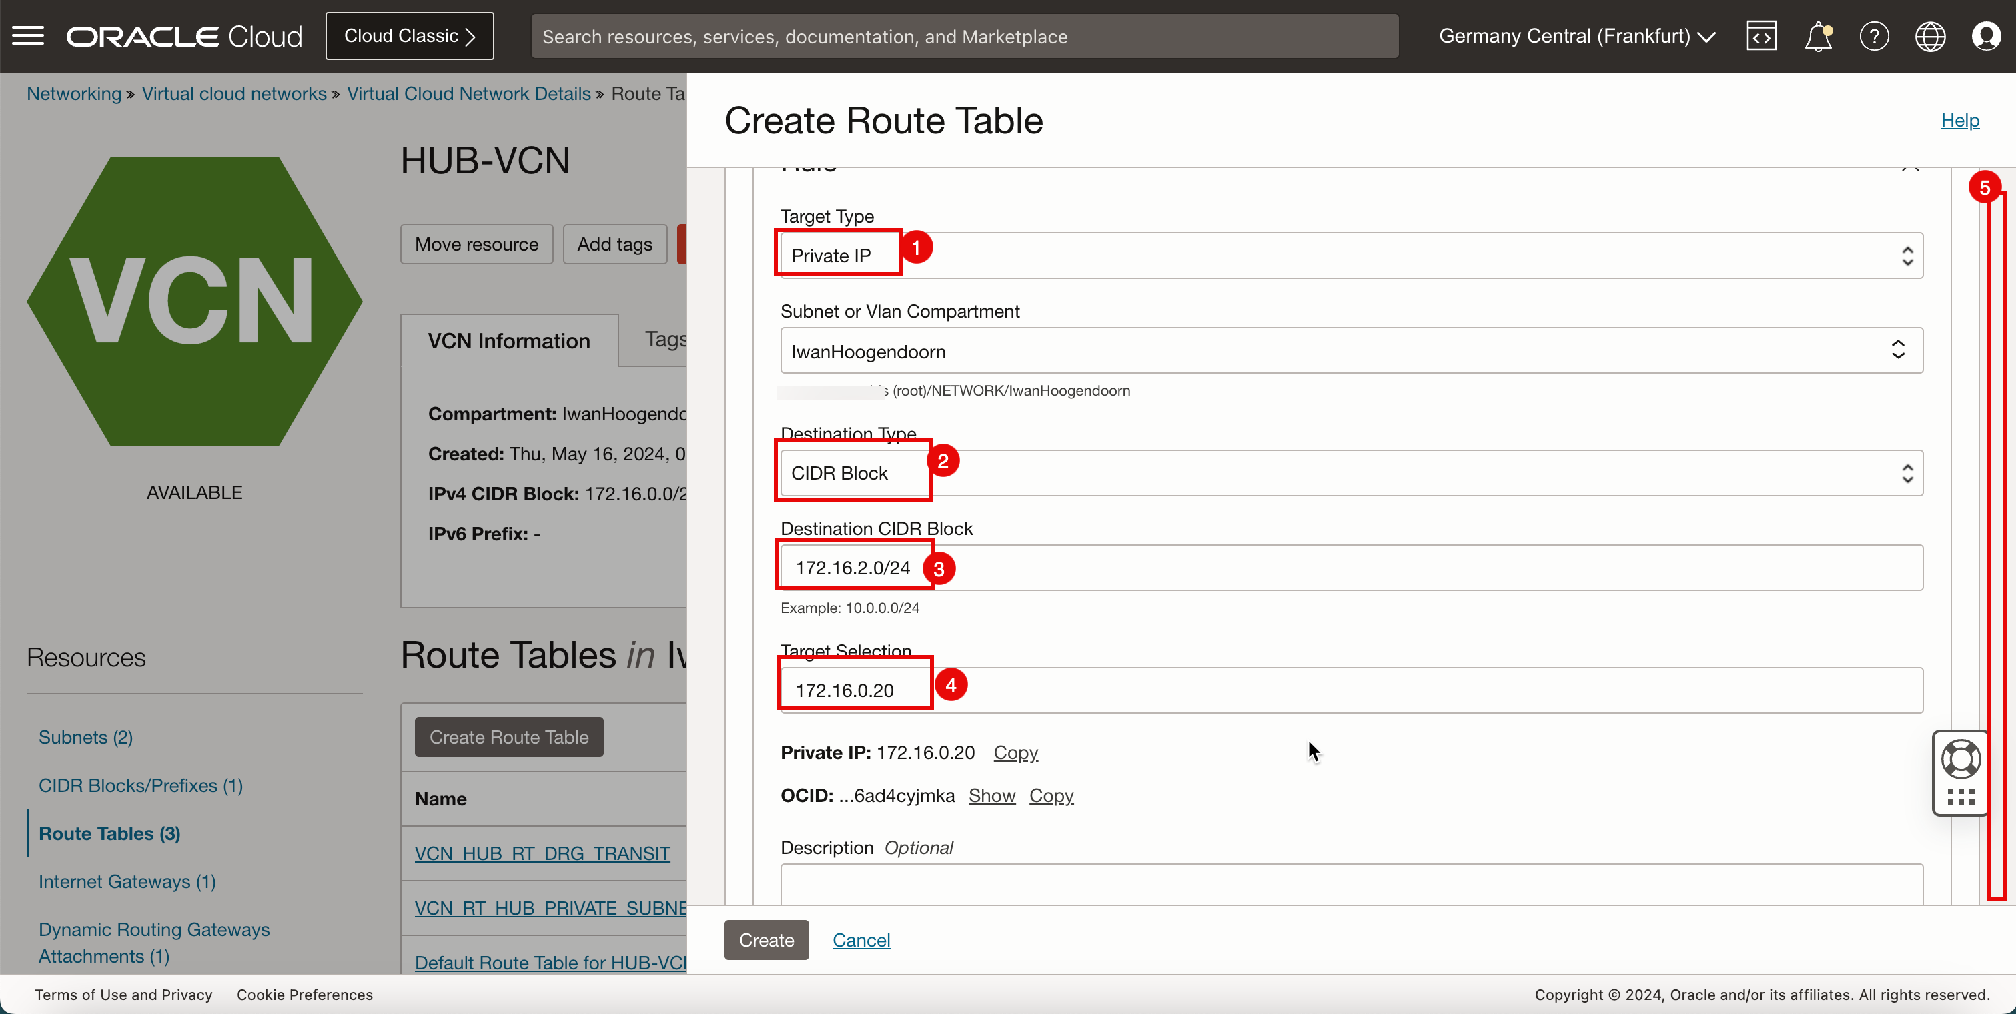Click the Destination CIDR Block field

[1351, 568]
